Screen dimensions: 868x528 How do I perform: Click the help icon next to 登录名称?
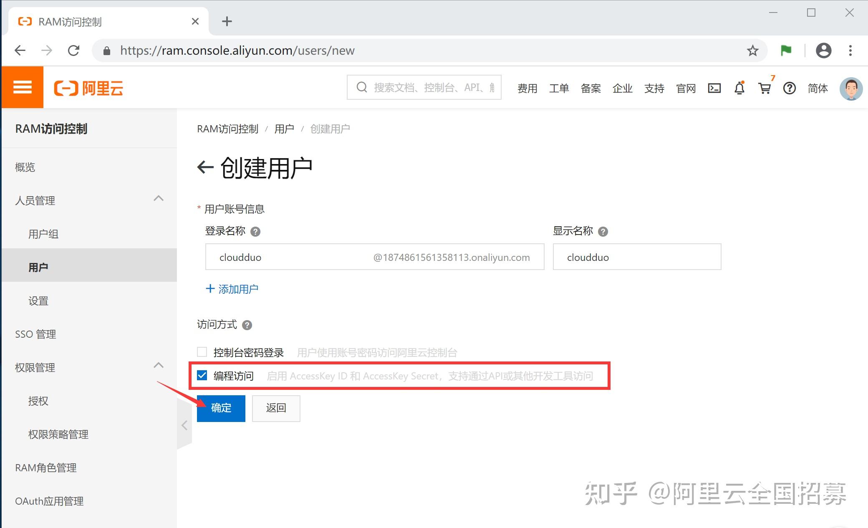coord(256,231)
